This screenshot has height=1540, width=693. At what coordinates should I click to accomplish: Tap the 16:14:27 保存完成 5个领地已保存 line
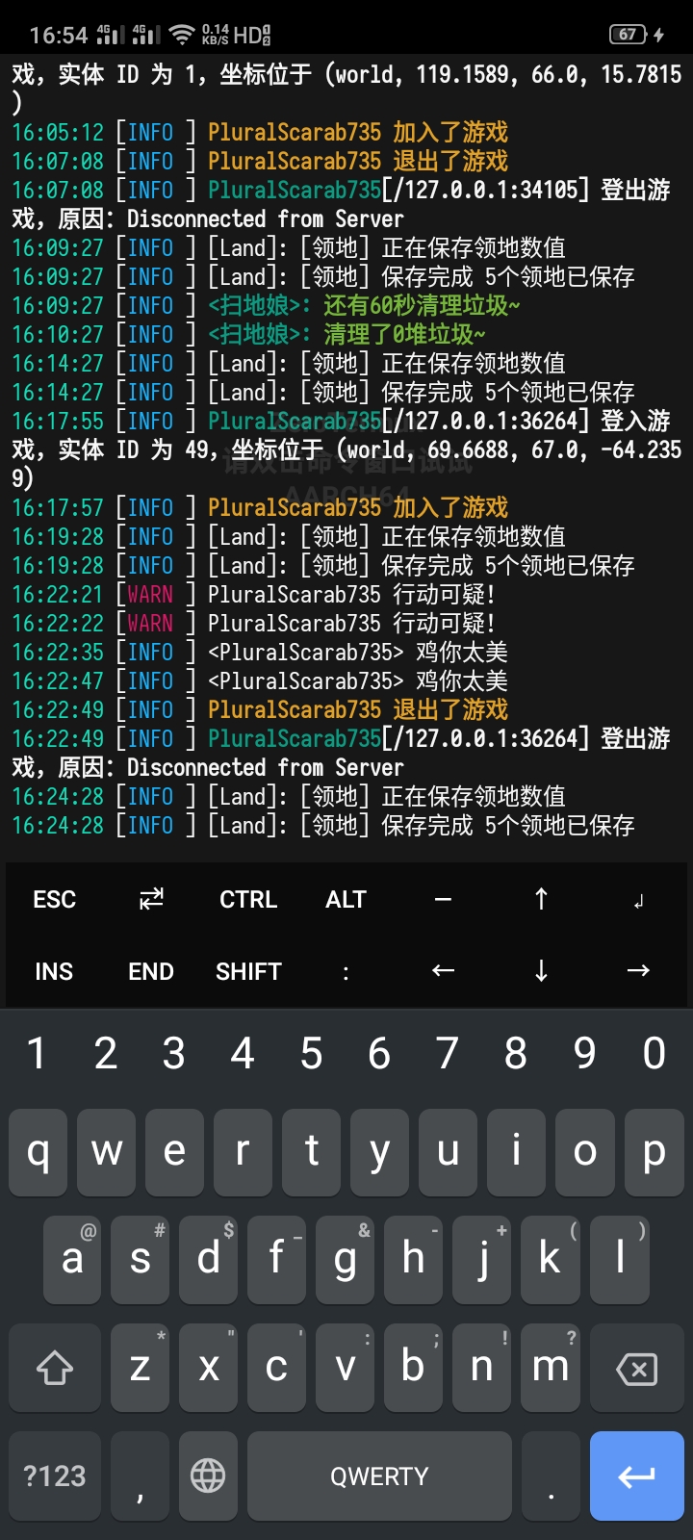coord(323,392)
